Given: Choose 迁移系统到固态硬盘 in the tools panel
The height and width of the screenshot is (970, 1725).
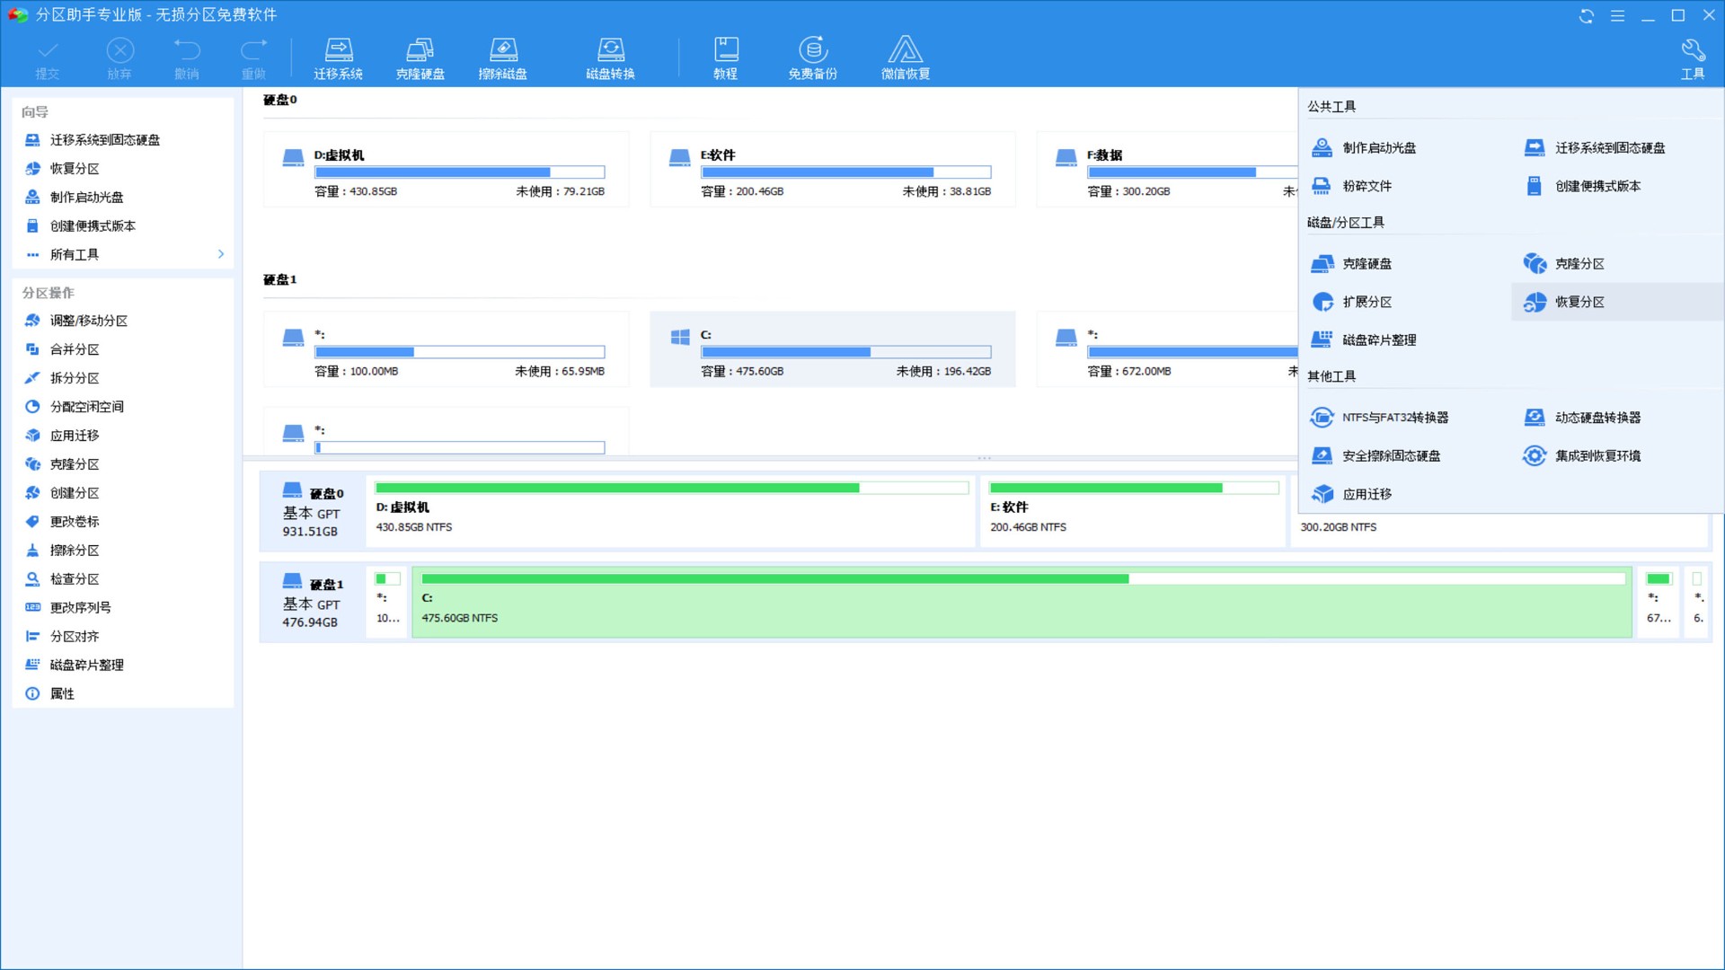Looking at the screenshot, I should tap(1594, 147).
